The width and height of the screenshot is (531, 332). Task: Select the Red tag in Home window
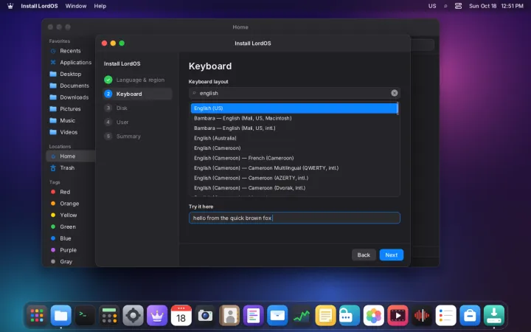tap(70, 192)
